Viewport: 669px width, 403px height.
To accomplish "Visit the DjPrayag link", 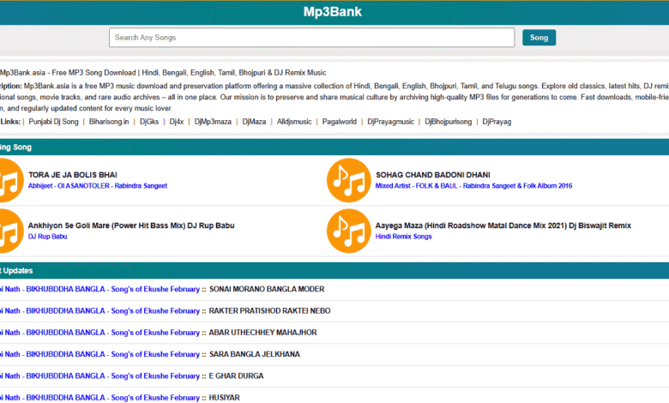I will pos(497,122).
